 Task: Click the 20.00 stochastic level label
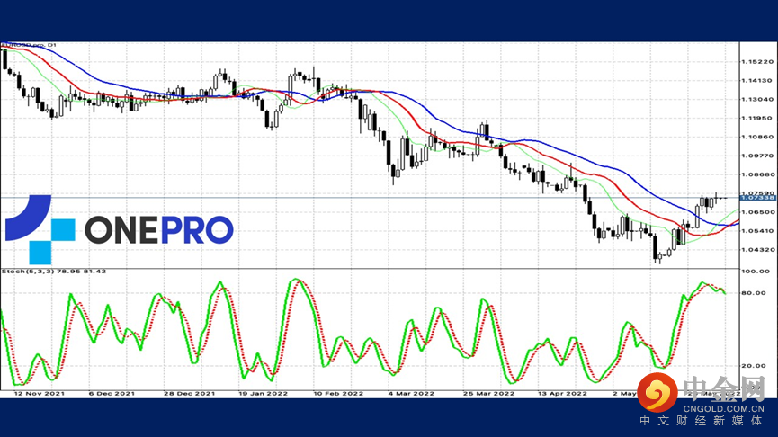754,366
